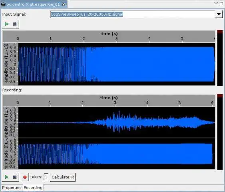Click the upper recording channel waveform
The width and height of the screenshot is (225, 192).
[x=117, y=122]
